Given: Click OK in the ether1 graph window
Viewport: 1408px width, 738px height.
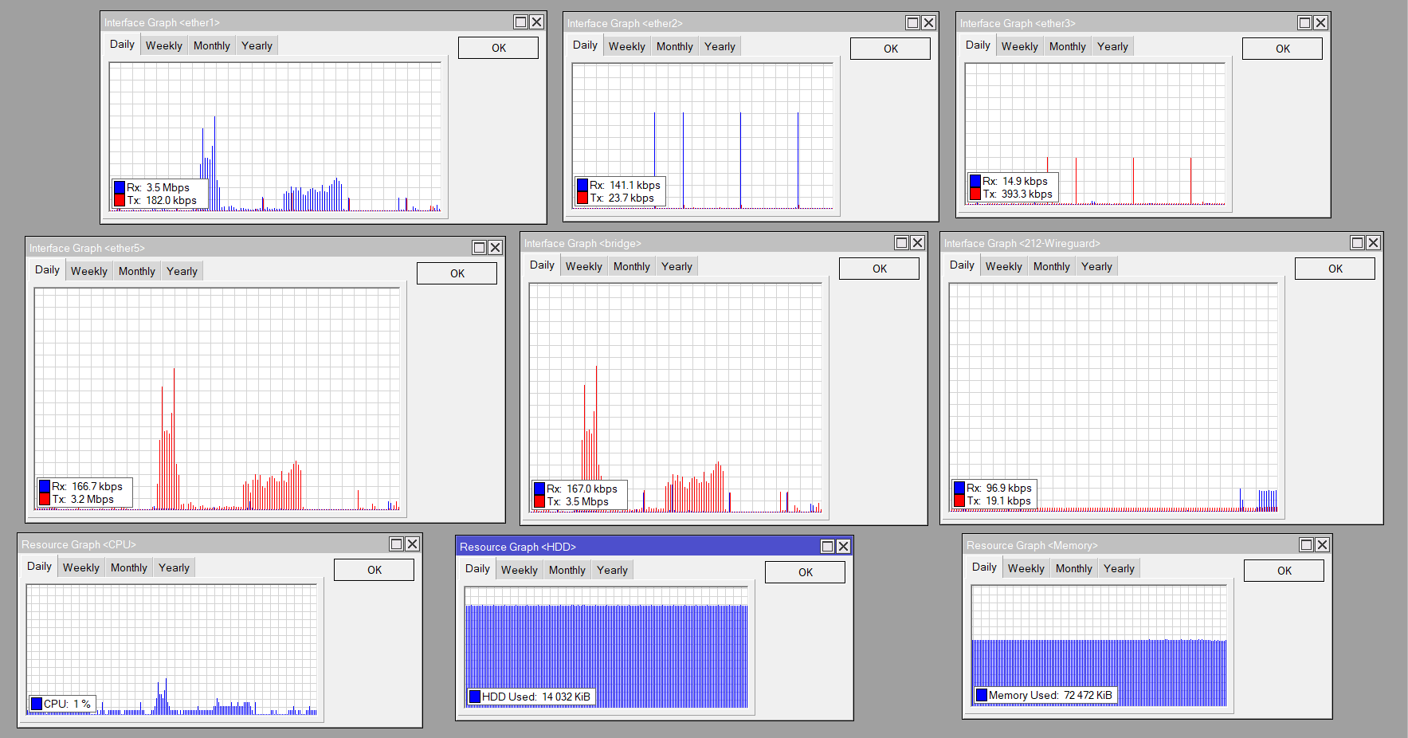Looking at the screenshot, I should (x=498, y=48).
